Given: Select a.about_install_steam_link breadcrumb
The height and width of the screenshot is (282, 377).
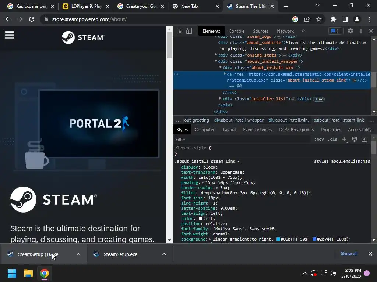Looking at the screenshot, I should click(x=339, y=120).
